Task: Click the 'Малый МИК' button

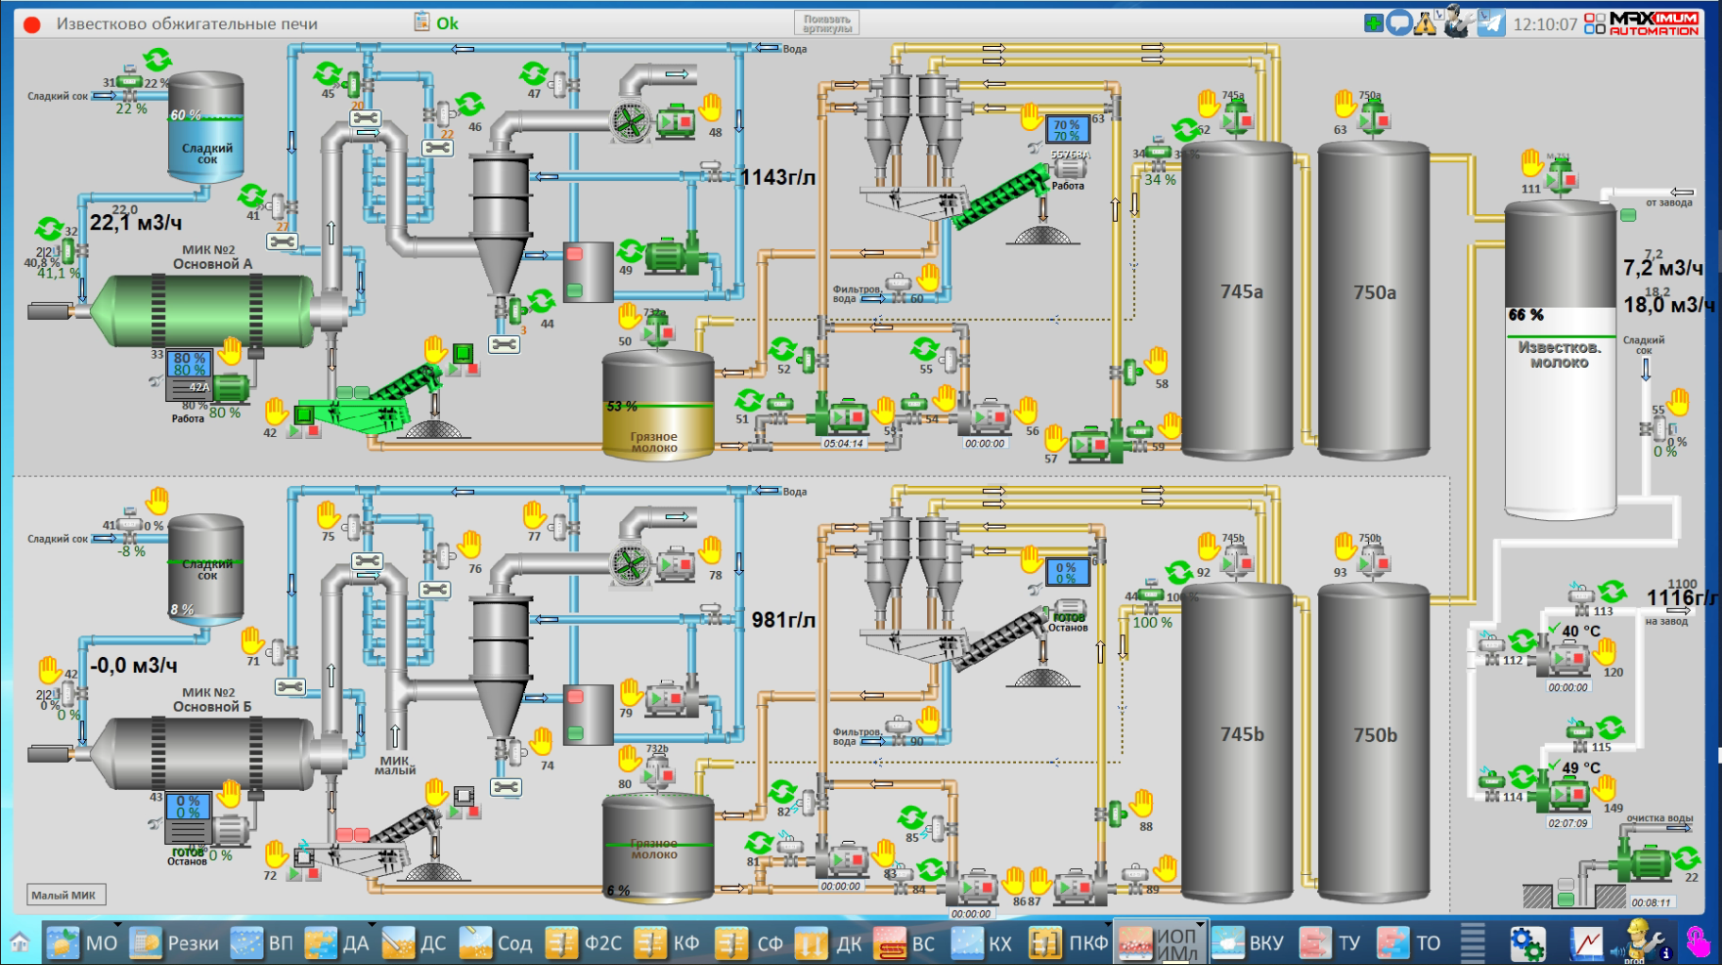Action: coord(65,895)
